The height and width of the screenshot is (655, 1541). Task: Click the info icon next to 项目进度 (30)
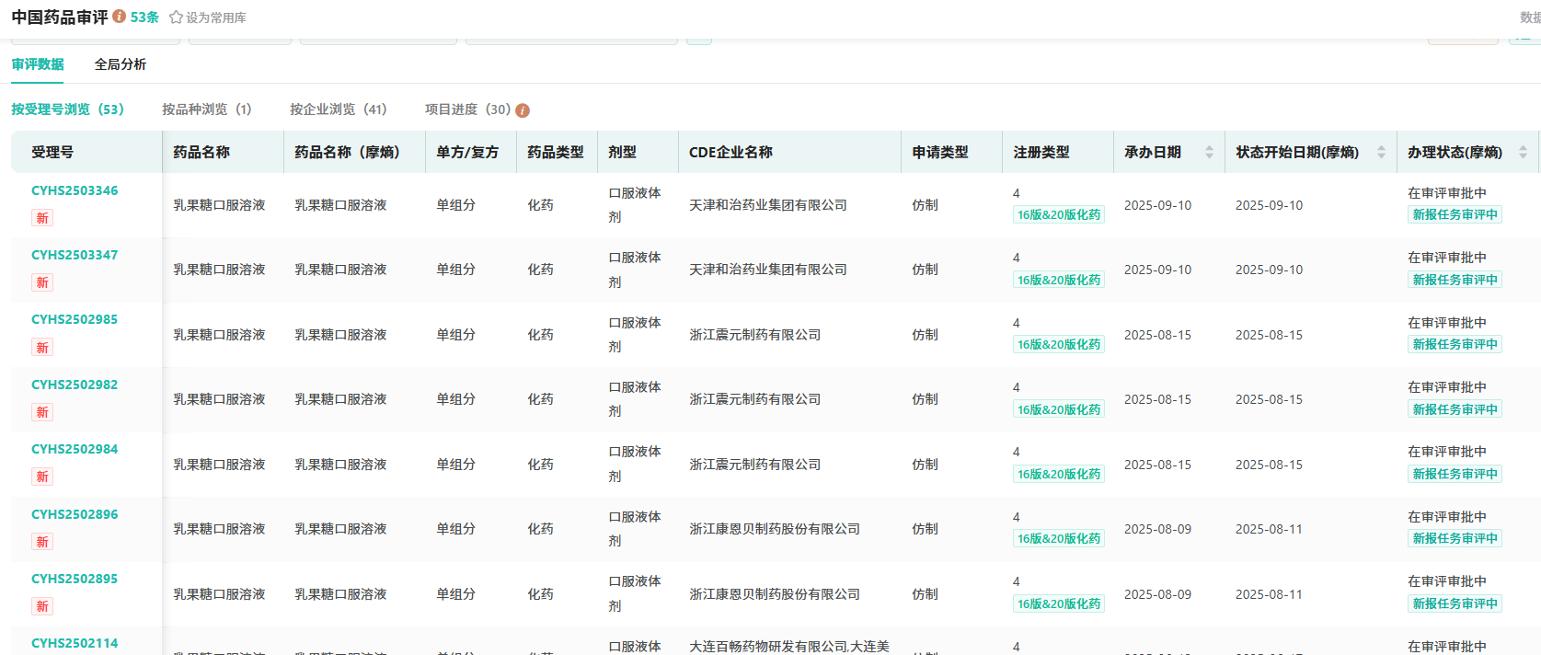pyautogui.click(x=523, y=110)
